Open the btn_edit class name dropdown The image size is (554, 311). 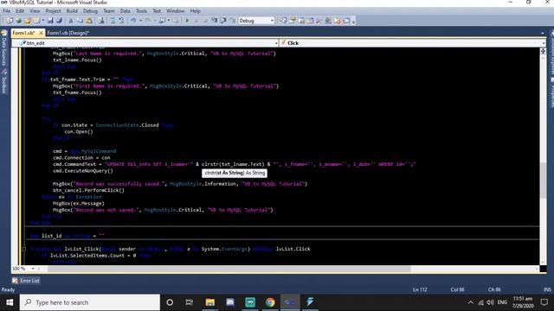point(276,43)
